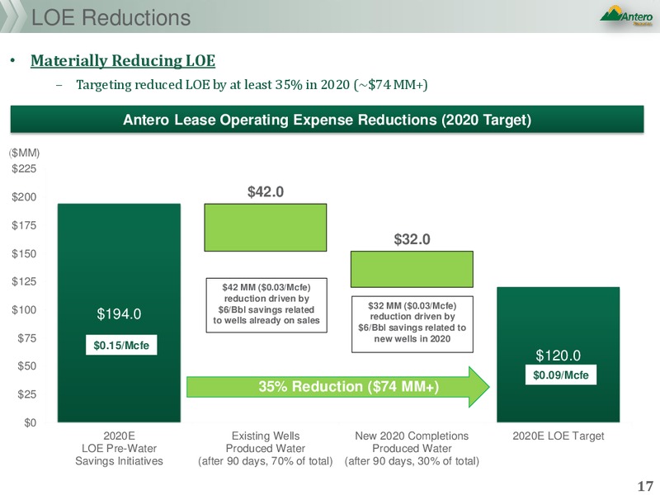Image resolution: width=660 pixels, height=495 pixels.
Task: Click the '$0.09/Mcfe' label box
Action: click(x=561, y=375)
